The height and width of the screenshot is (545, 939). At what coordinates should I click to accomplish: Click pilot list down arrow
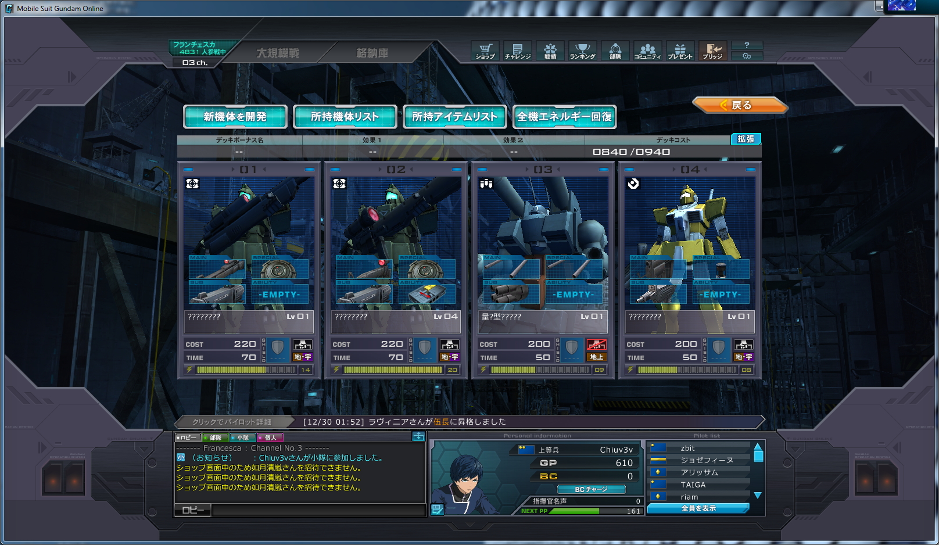pos(758,496)
